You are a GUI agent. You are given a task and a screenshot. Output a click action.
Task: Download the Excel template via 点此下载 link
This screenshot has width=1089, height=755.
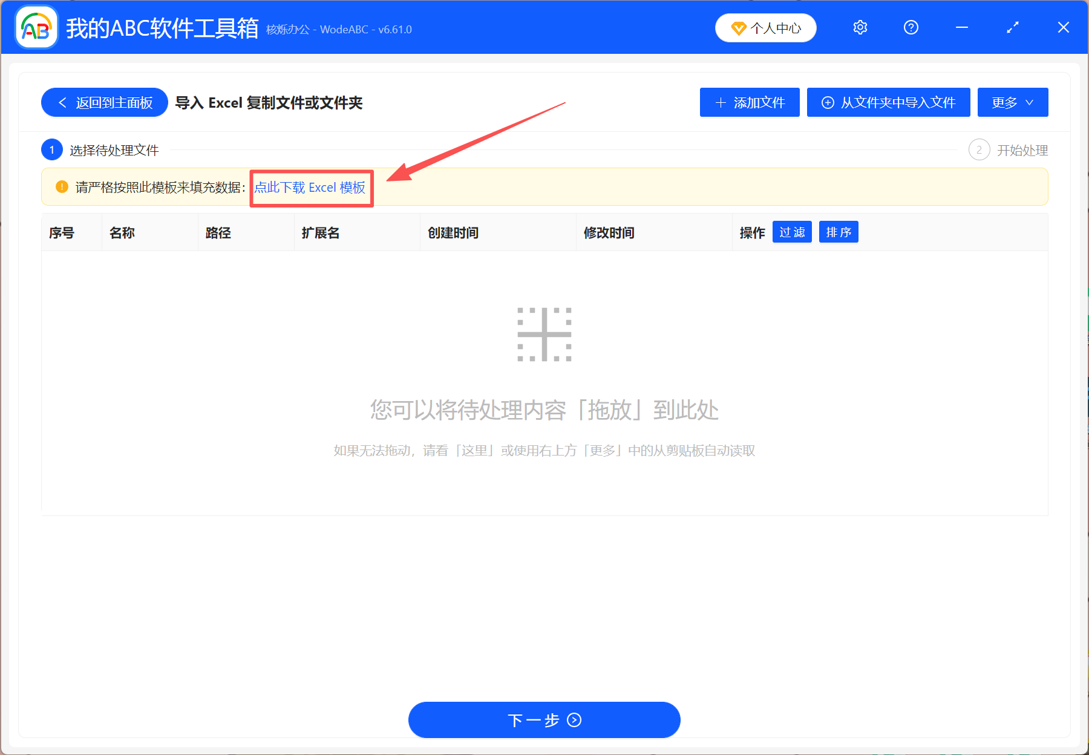click(309, 188)
